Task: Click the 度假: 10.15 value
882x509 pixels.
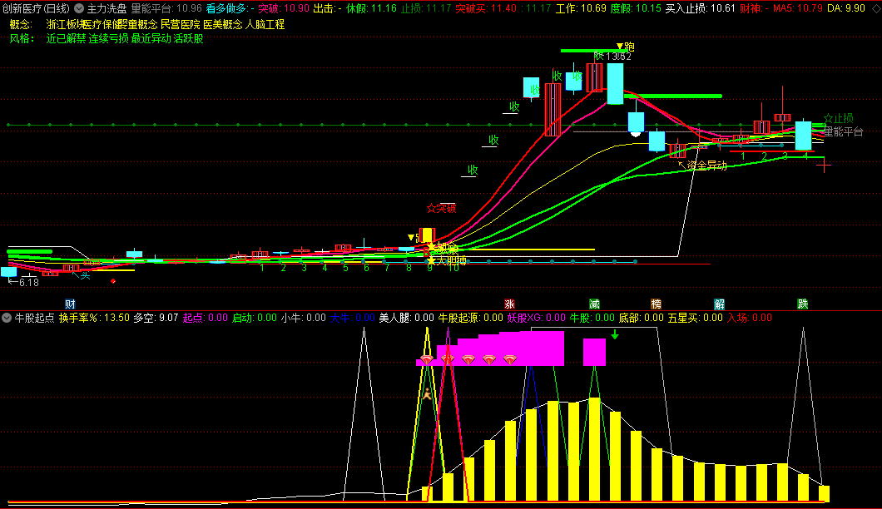Action: click(x=636, y=8)
